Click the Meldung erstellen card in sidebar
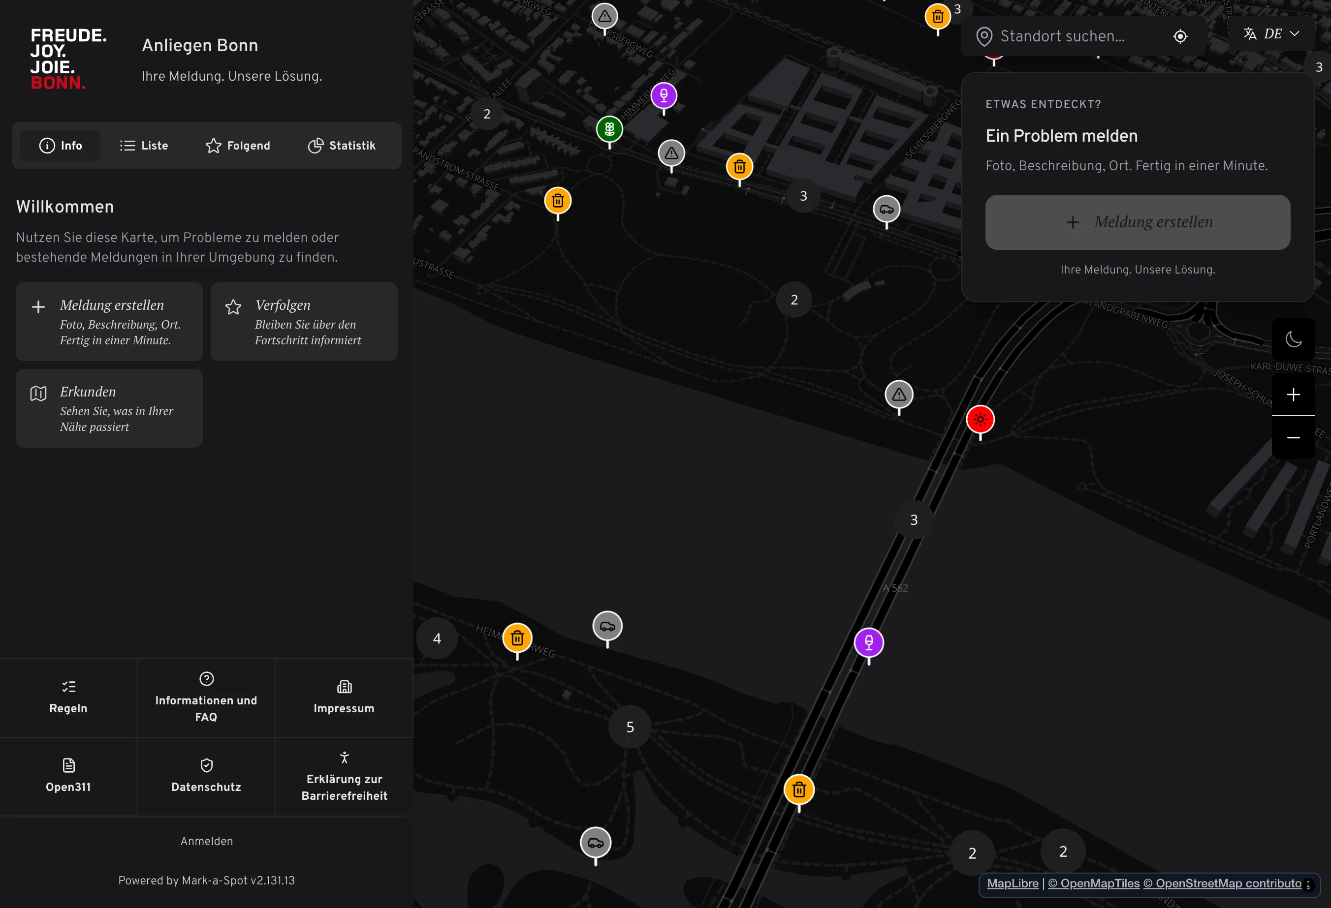Viewport: 1331px width, 908px height. pyautogui.click(x=109, y=322)
